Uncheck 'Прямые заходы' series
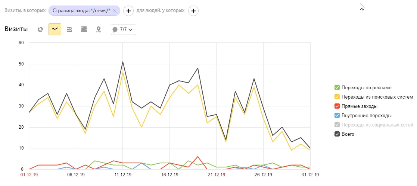The width and height of the screenshot is (417, 186). 337,106
